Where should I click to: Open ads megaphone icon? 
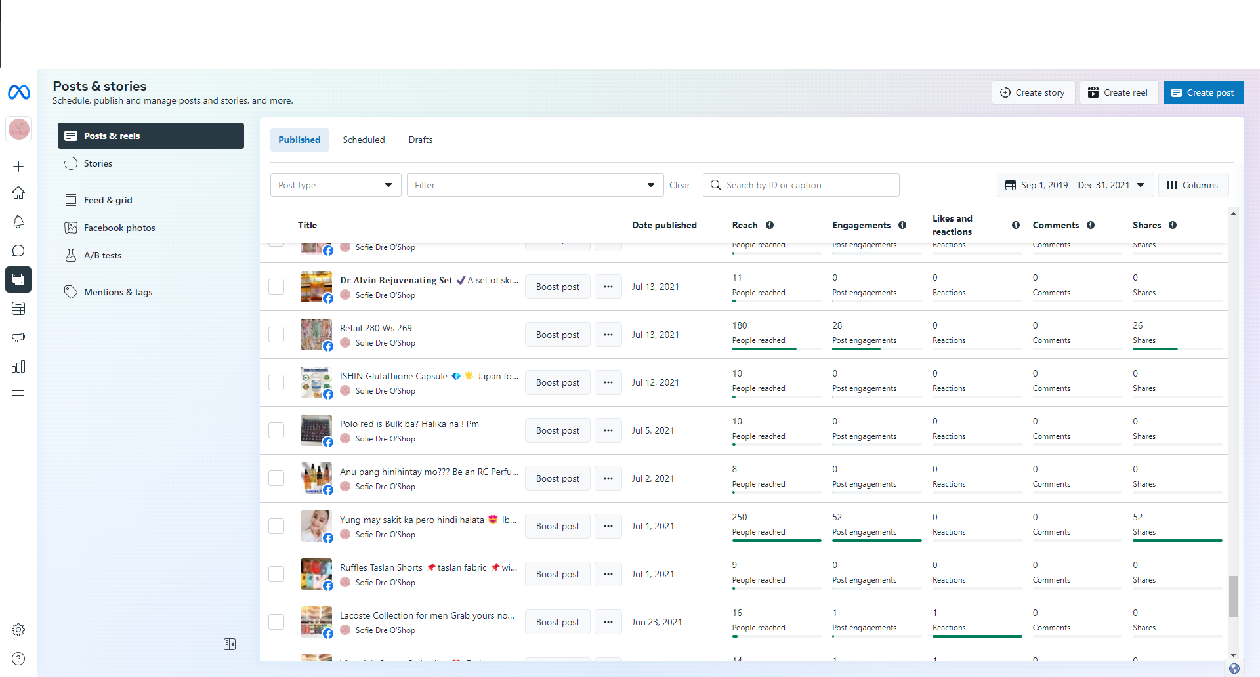(x=18, y=337)
